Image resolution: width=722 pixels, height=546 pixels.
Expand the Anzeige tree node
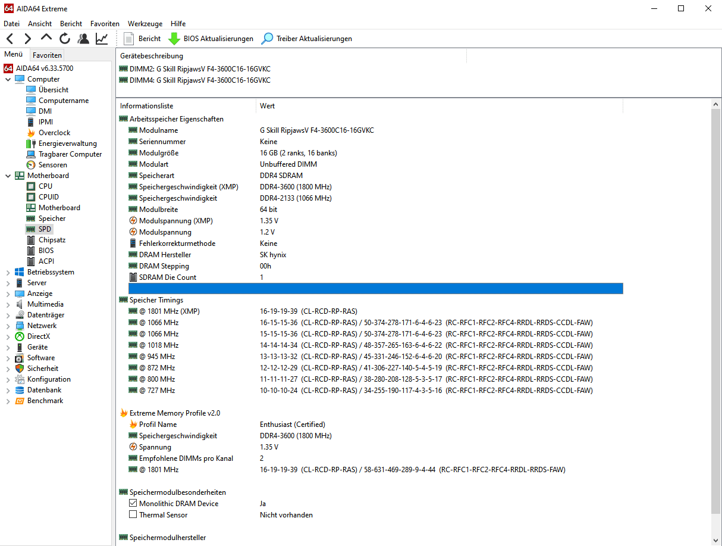(x=8, y=294)
